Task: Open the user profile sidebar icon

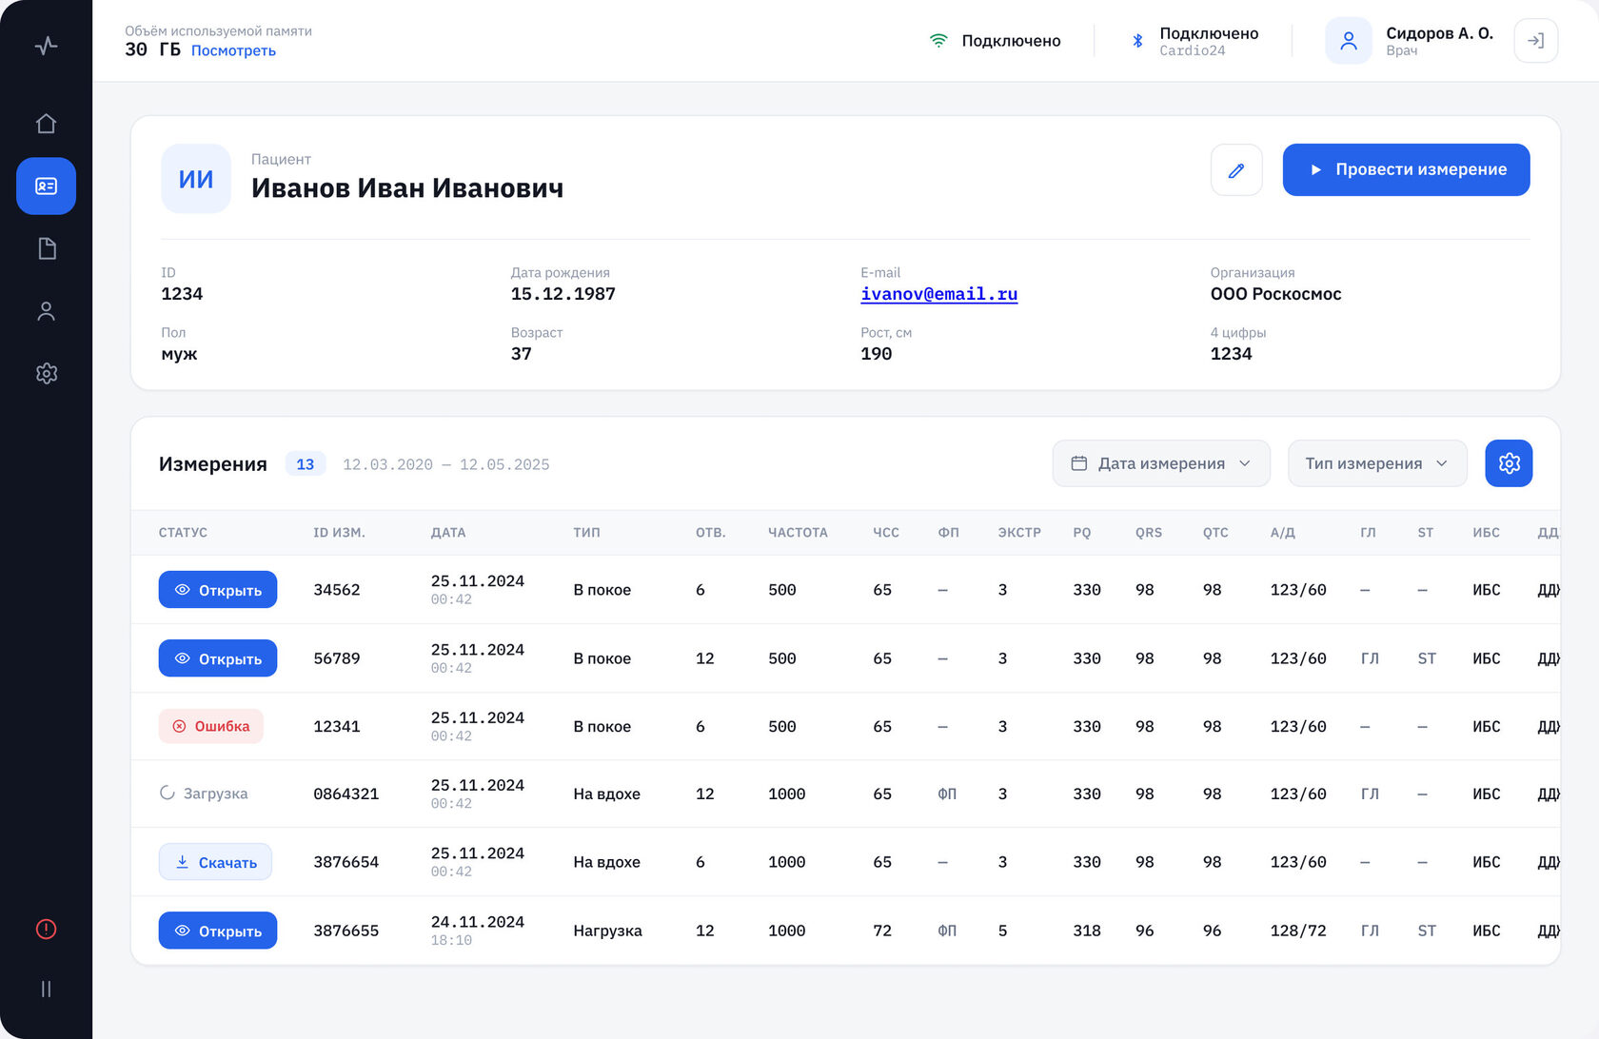Action: click(x=46, y=311)
